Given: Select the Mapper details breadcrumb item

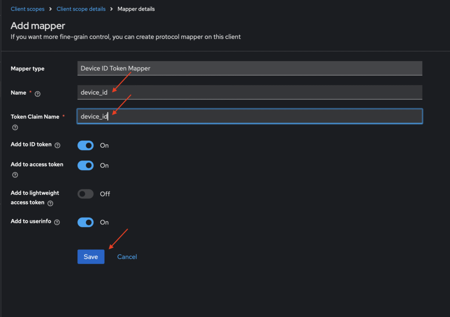Looking at the screenshot, I should coord(136,9).
